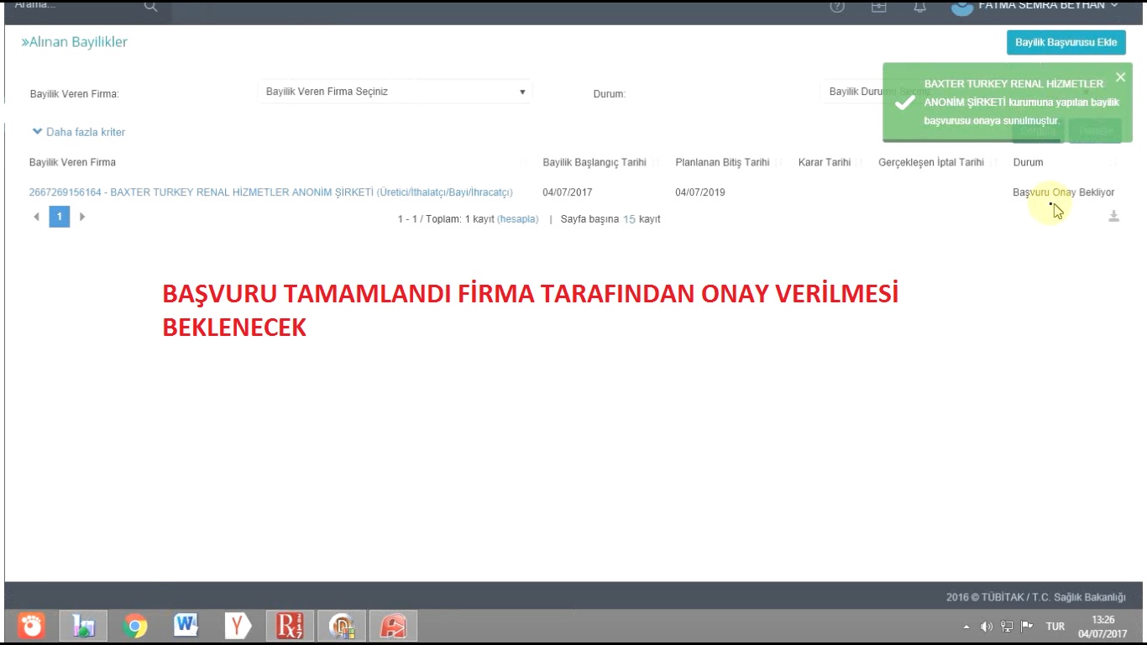
Task: Click the footer TÜBİTAK / T.C. Sağlık Bakanlığı text
Action: click(1035, 597)
